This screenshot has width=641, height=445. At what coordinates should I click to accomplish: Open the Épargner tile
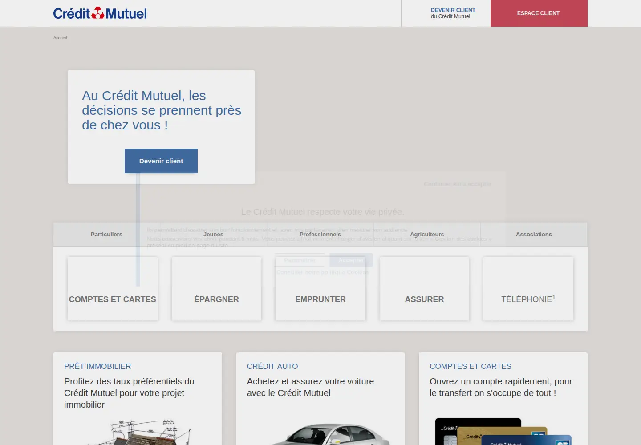(x=216, y=289)
